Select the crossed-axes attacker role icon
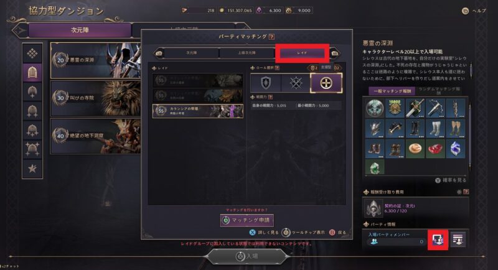Image resolution: width=498 pixels, height=270 pixels. click(296, 83)
